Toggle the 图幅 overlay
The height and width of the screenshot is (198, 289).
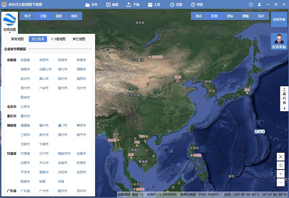pyautogui.click(x=246, y=16)
